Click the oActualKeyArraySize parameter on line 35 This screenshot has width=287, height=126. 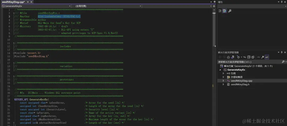tap(53, 123)
